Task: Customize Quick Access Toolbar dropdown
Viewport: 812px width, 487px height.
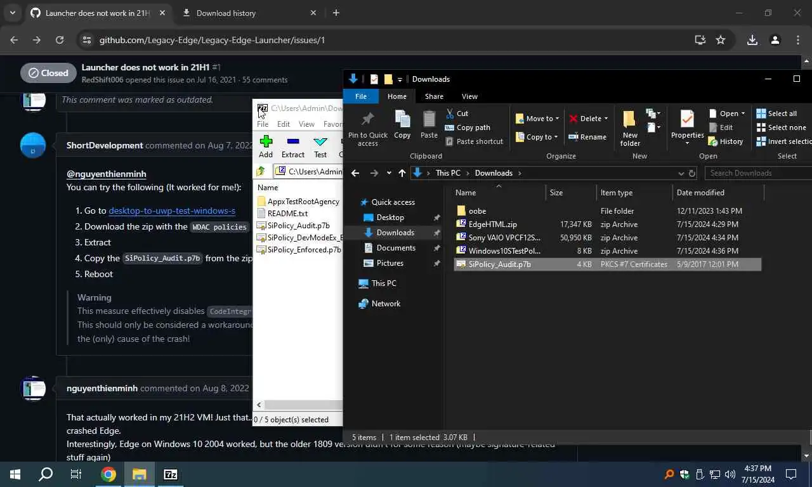Action: [x=400, y=79]
